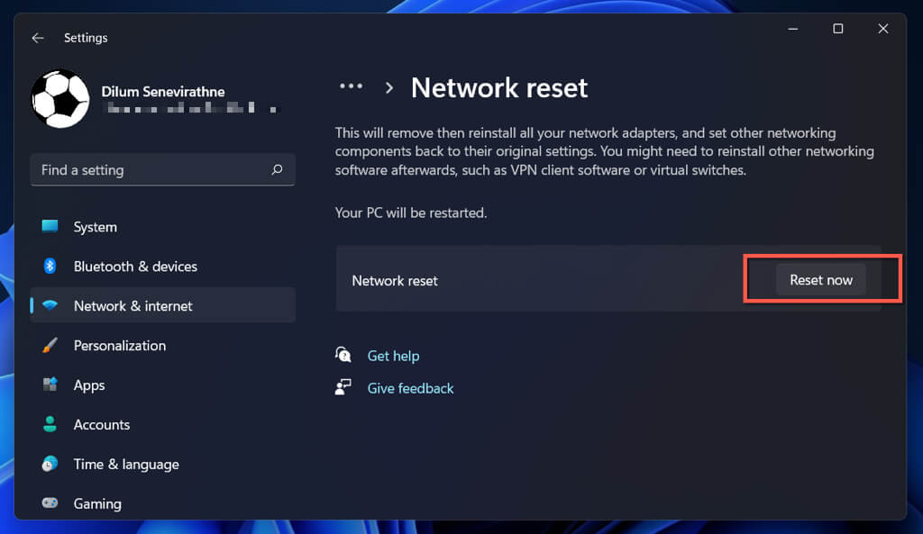The width and height of the screenshot is (923, 534).
Task: Click the soccer ball profile picture
Action: (x=60, y=99)
